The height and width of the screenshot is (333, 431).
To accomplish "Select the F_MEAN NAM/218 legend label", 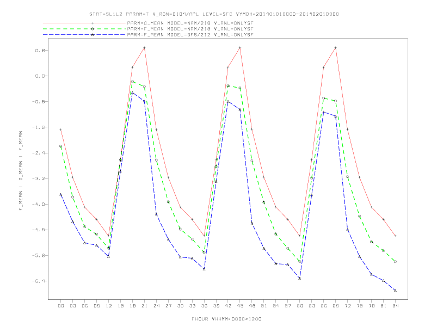I will pyautogui.click(x=190, y=29).
